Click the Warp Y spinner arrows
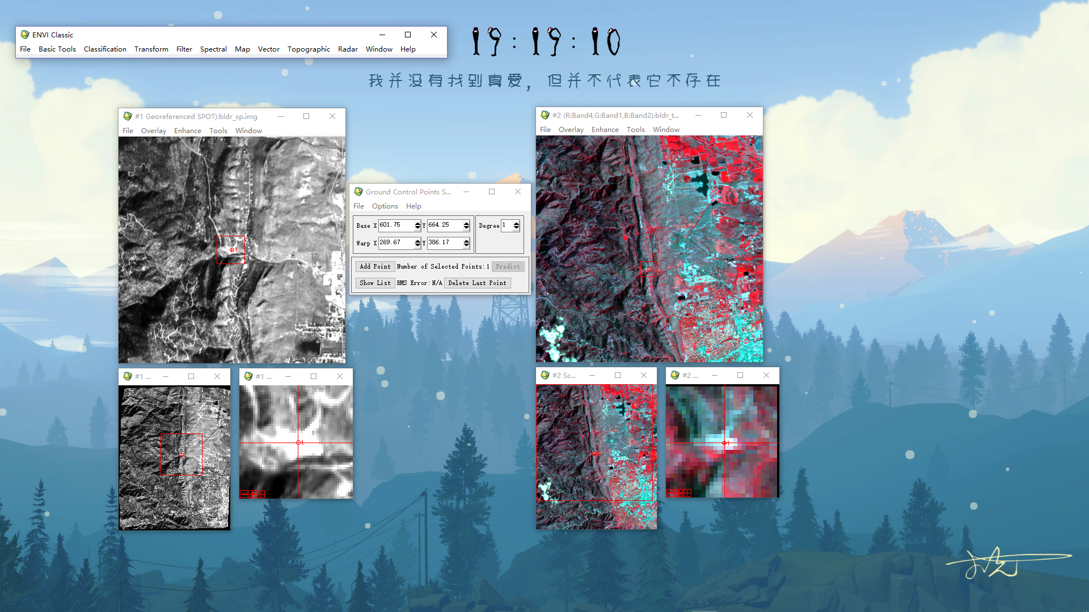Image resolution: width=1089 pixels, height=612 pixels. (466, 243)
